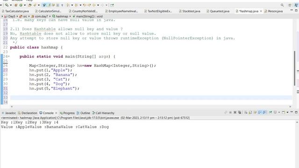Click Forward navigation arrow in toolbar
Screen dimensions: 299x168
pyautogui.click(x=102, y=5)
